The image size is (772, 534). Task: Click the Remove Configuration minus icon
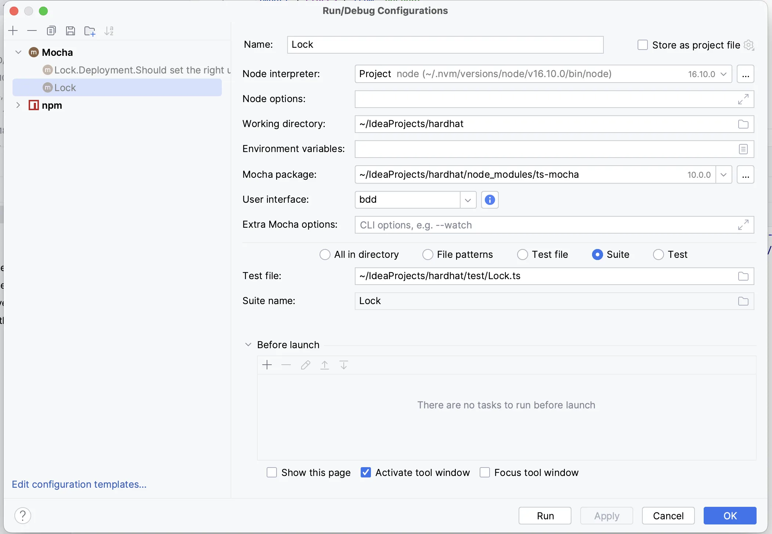tap(32, 31)
